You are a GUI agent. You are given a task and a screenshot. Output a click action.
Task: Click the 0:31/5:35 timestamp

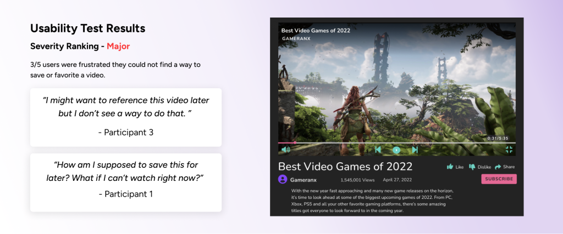point(498,138)
